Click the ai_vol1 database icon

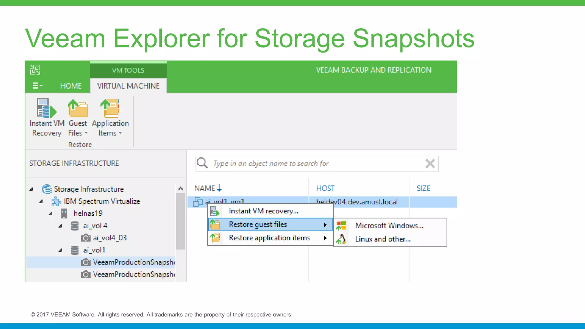tap(75, 250)
